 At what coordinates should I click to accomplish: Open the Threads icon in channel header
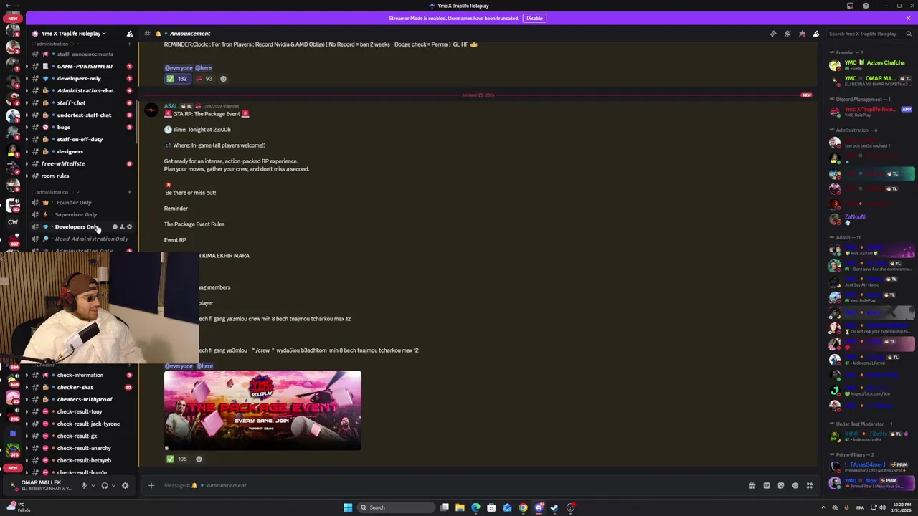(x=772, y=34)
